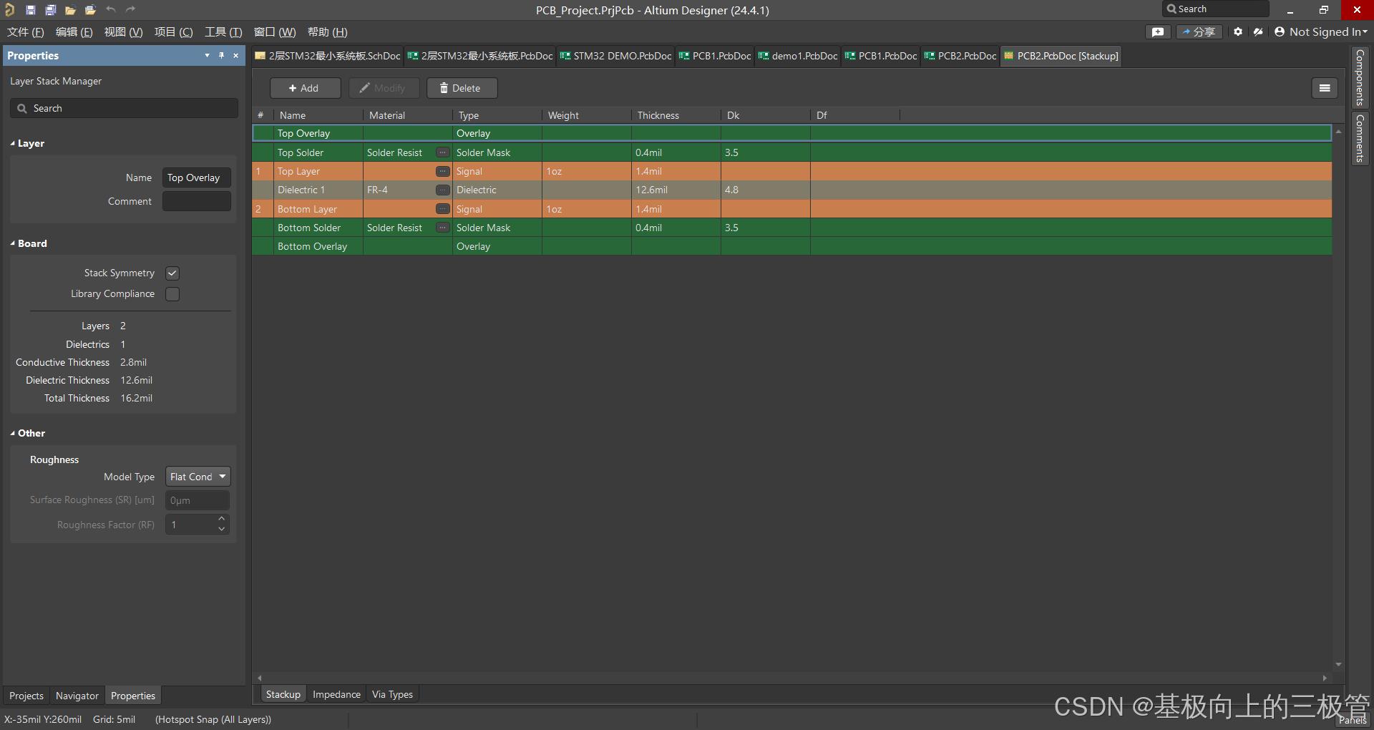Click the add comment speech-bubble icon
This screenshot has height=730, width=1374.
click(1158, 31)
